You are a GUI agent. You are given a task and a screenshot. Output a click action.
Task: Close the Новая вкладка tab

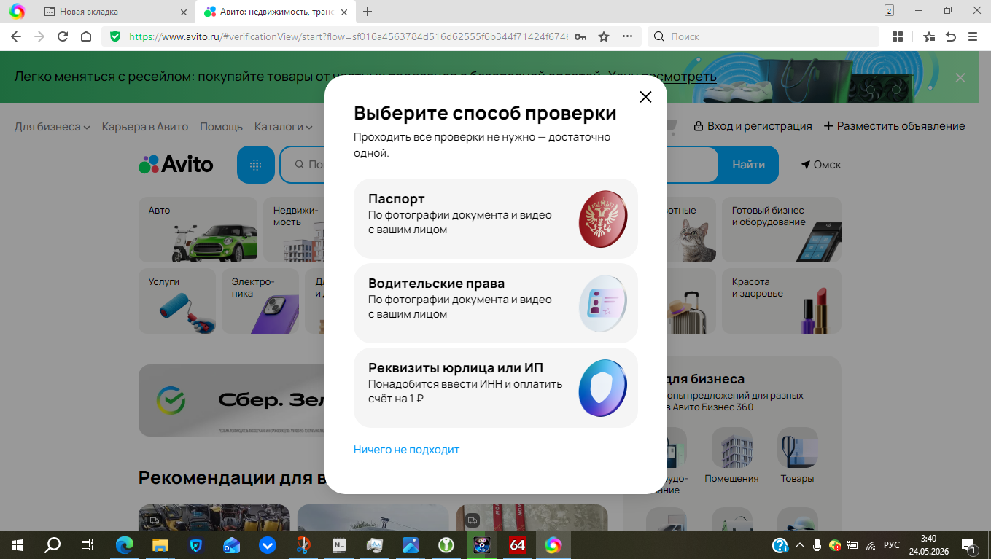click(184, 12)
